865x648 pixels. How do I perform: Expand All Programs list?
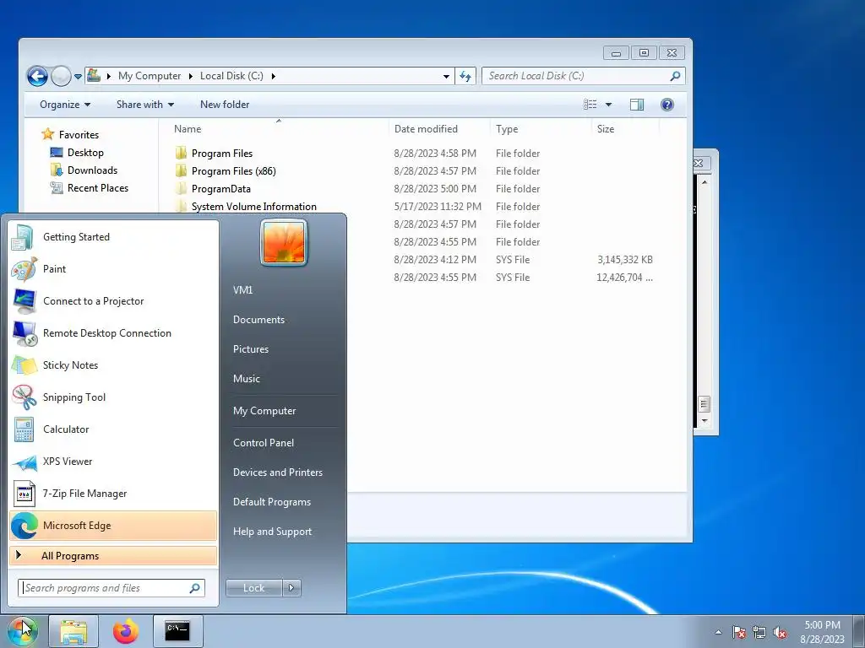click(x=113, y=556)
